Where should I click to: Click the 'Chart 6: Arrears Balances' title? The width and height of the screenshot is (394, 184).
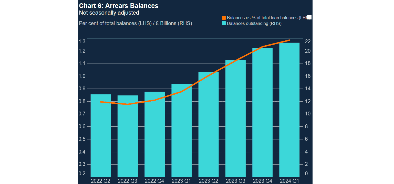click(119, 6)
